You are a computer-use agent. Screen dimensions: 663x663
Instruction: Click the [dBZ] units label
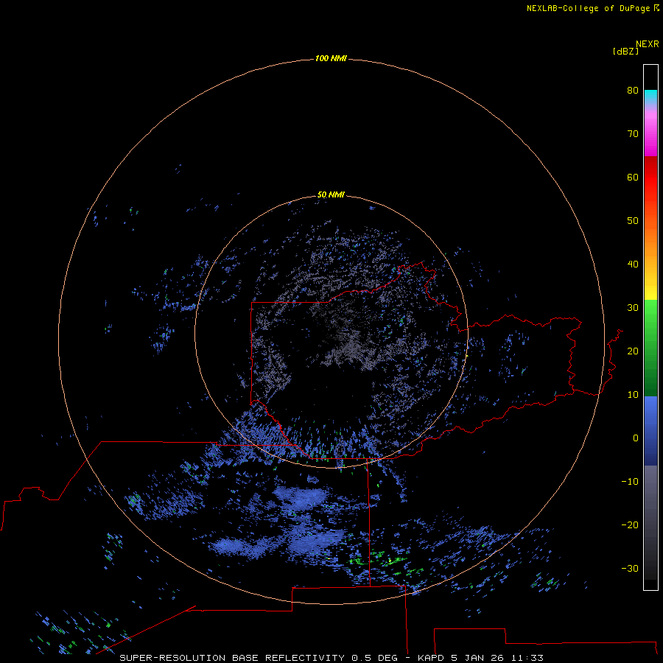[625, 51]
